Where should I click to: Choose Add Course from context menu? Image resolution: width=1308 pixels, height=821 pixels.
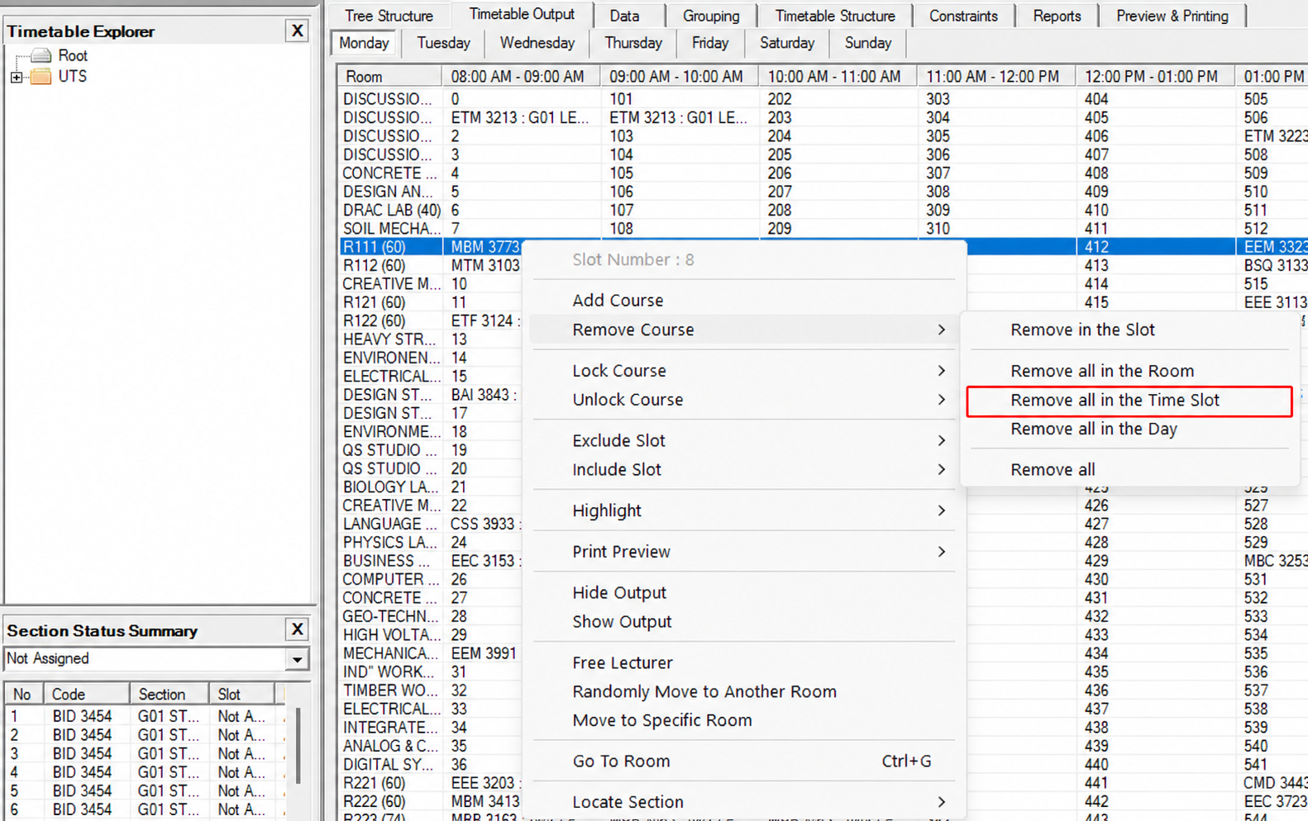tap(744, 301)
